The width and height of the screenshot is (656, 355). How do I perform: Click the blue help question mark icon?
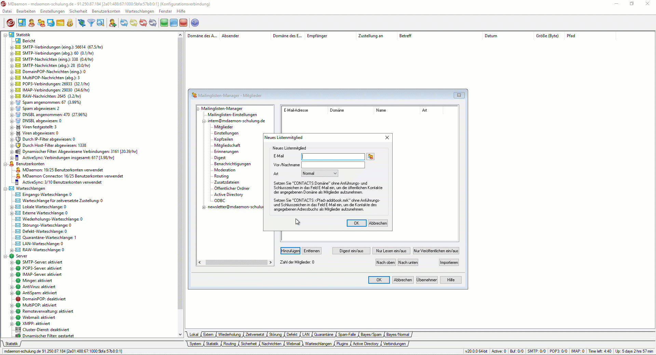point(195,23)
